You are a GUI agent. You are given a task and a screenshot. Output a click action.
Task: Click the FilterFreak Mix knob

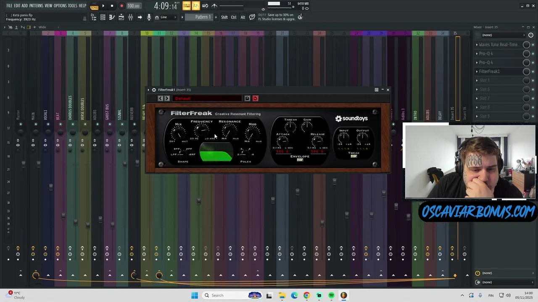click(179, 134)
